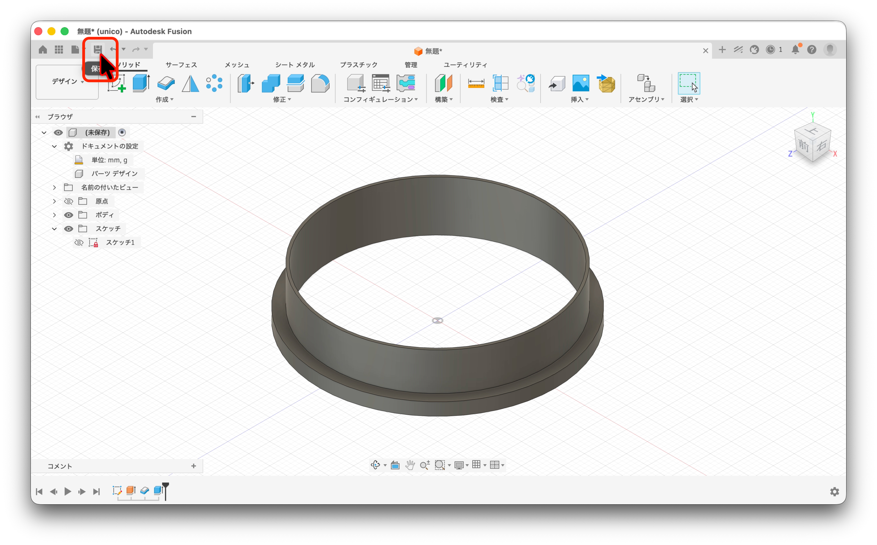
Task: Open the 検査 dropdown menu
Action: click(500, 100)
